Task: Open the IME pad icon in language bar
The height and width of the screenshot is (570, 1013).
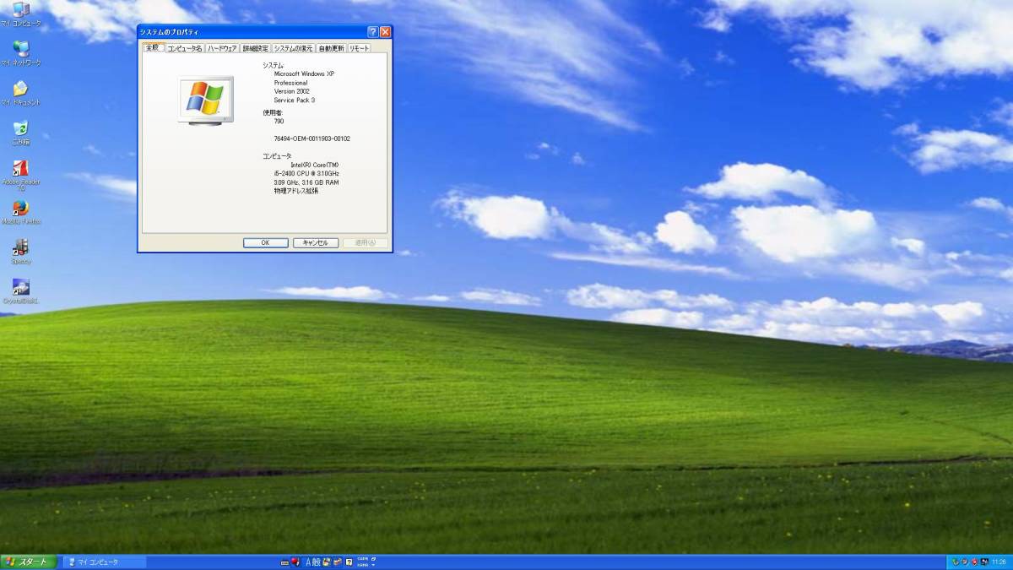Action: tap(326, 562)
